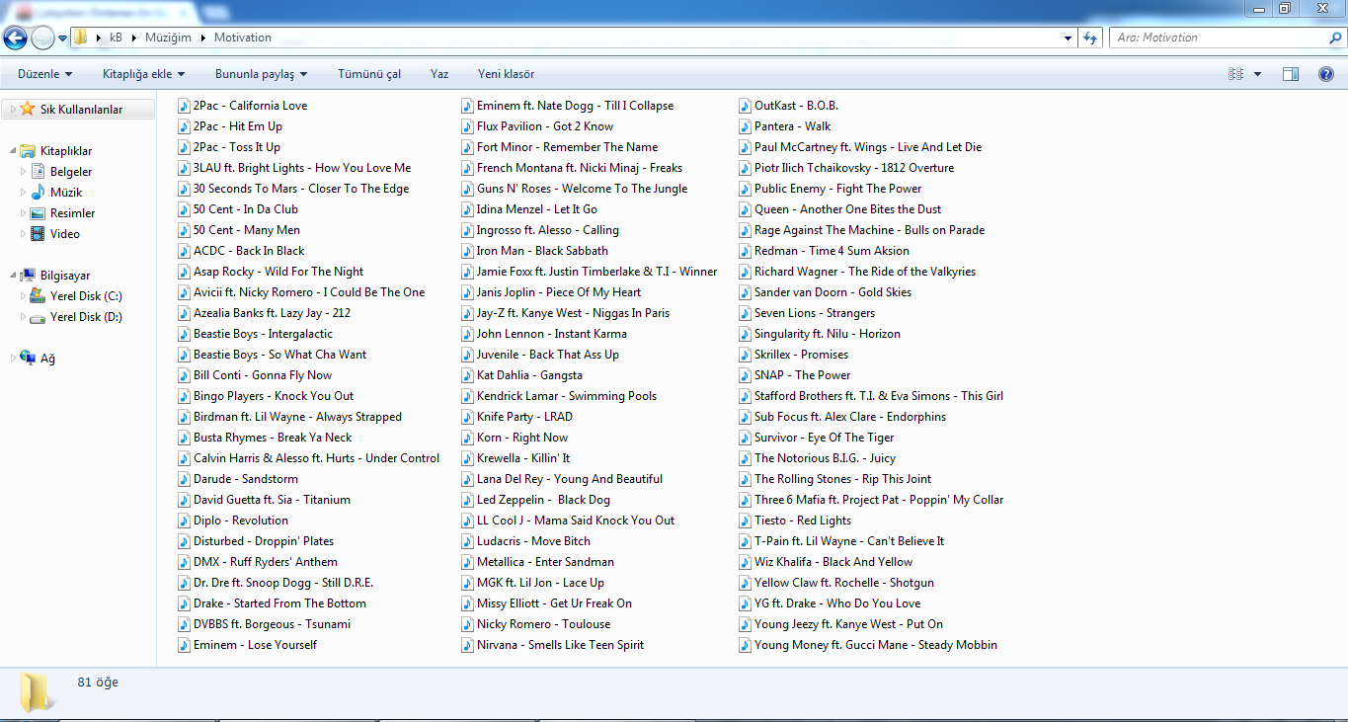Screen dimensions: 1348x722
Task: Expand the Video tree arrow
Action: 24,234
